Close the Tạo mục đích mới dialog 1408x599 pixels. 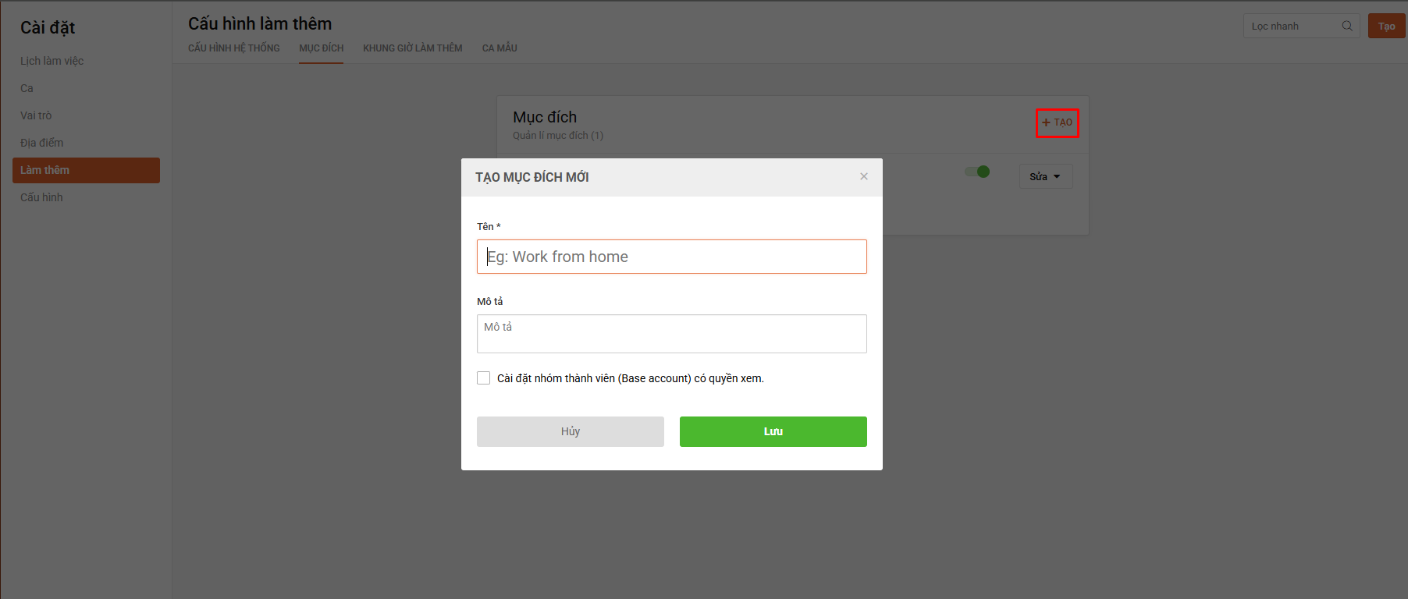point(863,176)
